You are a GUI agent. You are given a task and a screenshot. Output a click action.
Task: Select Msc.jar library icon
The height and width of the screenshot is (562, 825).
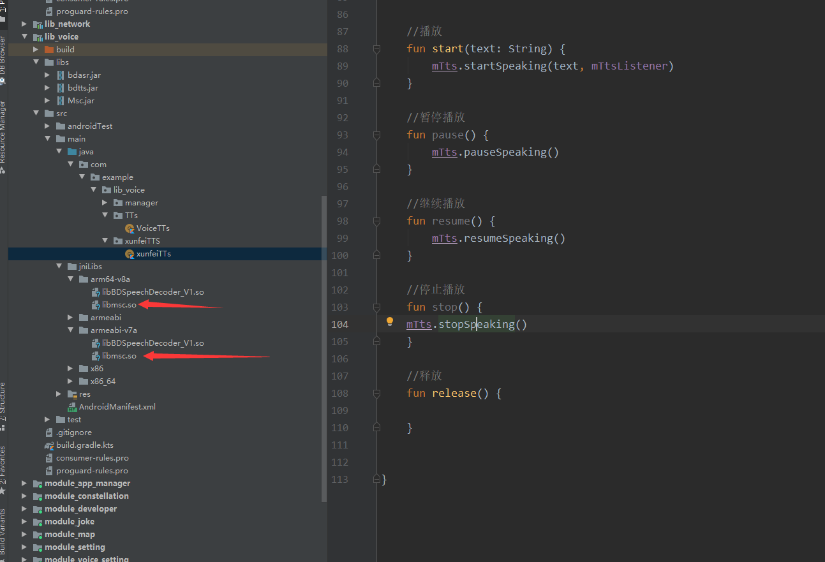[x=61, y=100]
